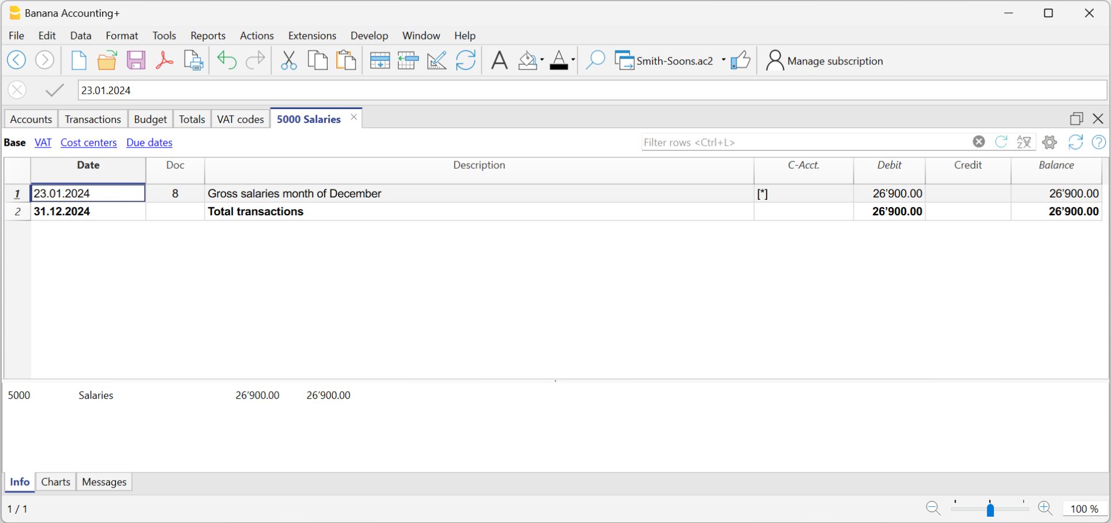Click Manage subscription button

coord(825,61)
